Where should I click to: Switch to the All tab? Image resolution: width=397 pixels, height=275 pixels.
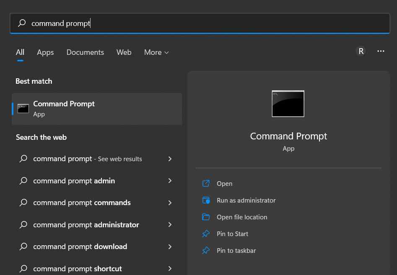pyautogui.click(x=20, y=52)
